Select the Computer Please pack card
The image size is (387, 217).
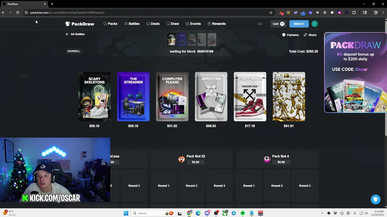[172, 96]
